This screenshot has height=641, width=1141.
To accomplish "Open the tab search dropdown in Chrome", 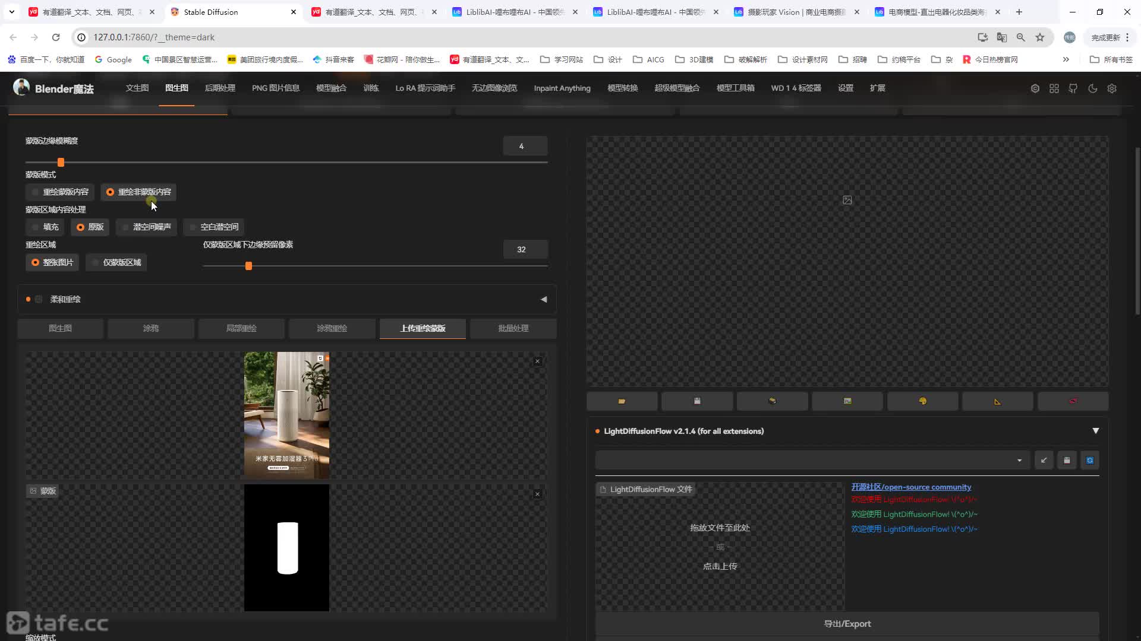I will click(12, 12).
